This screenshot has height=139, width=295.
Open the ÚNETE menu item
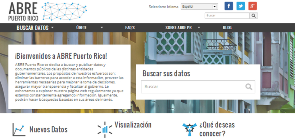click(81, 28)
